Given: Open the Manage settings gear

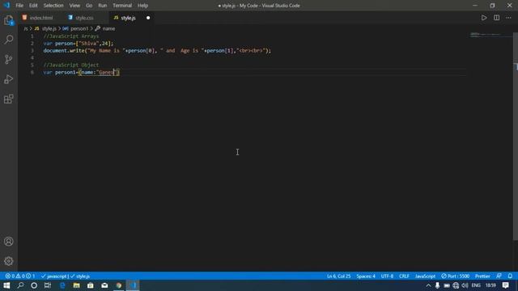Looking at the screenshot, I should pos(9,261).
